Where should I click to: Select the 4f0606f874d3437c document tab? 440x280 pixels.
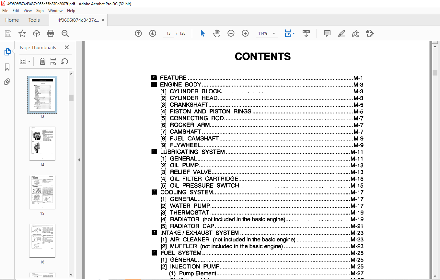78,20
